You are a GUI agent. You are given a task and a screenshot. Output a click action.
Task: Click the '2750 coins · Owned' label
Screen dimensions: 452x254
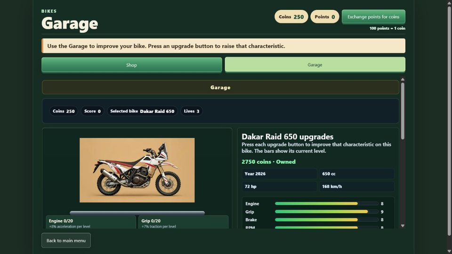(268, 162)
